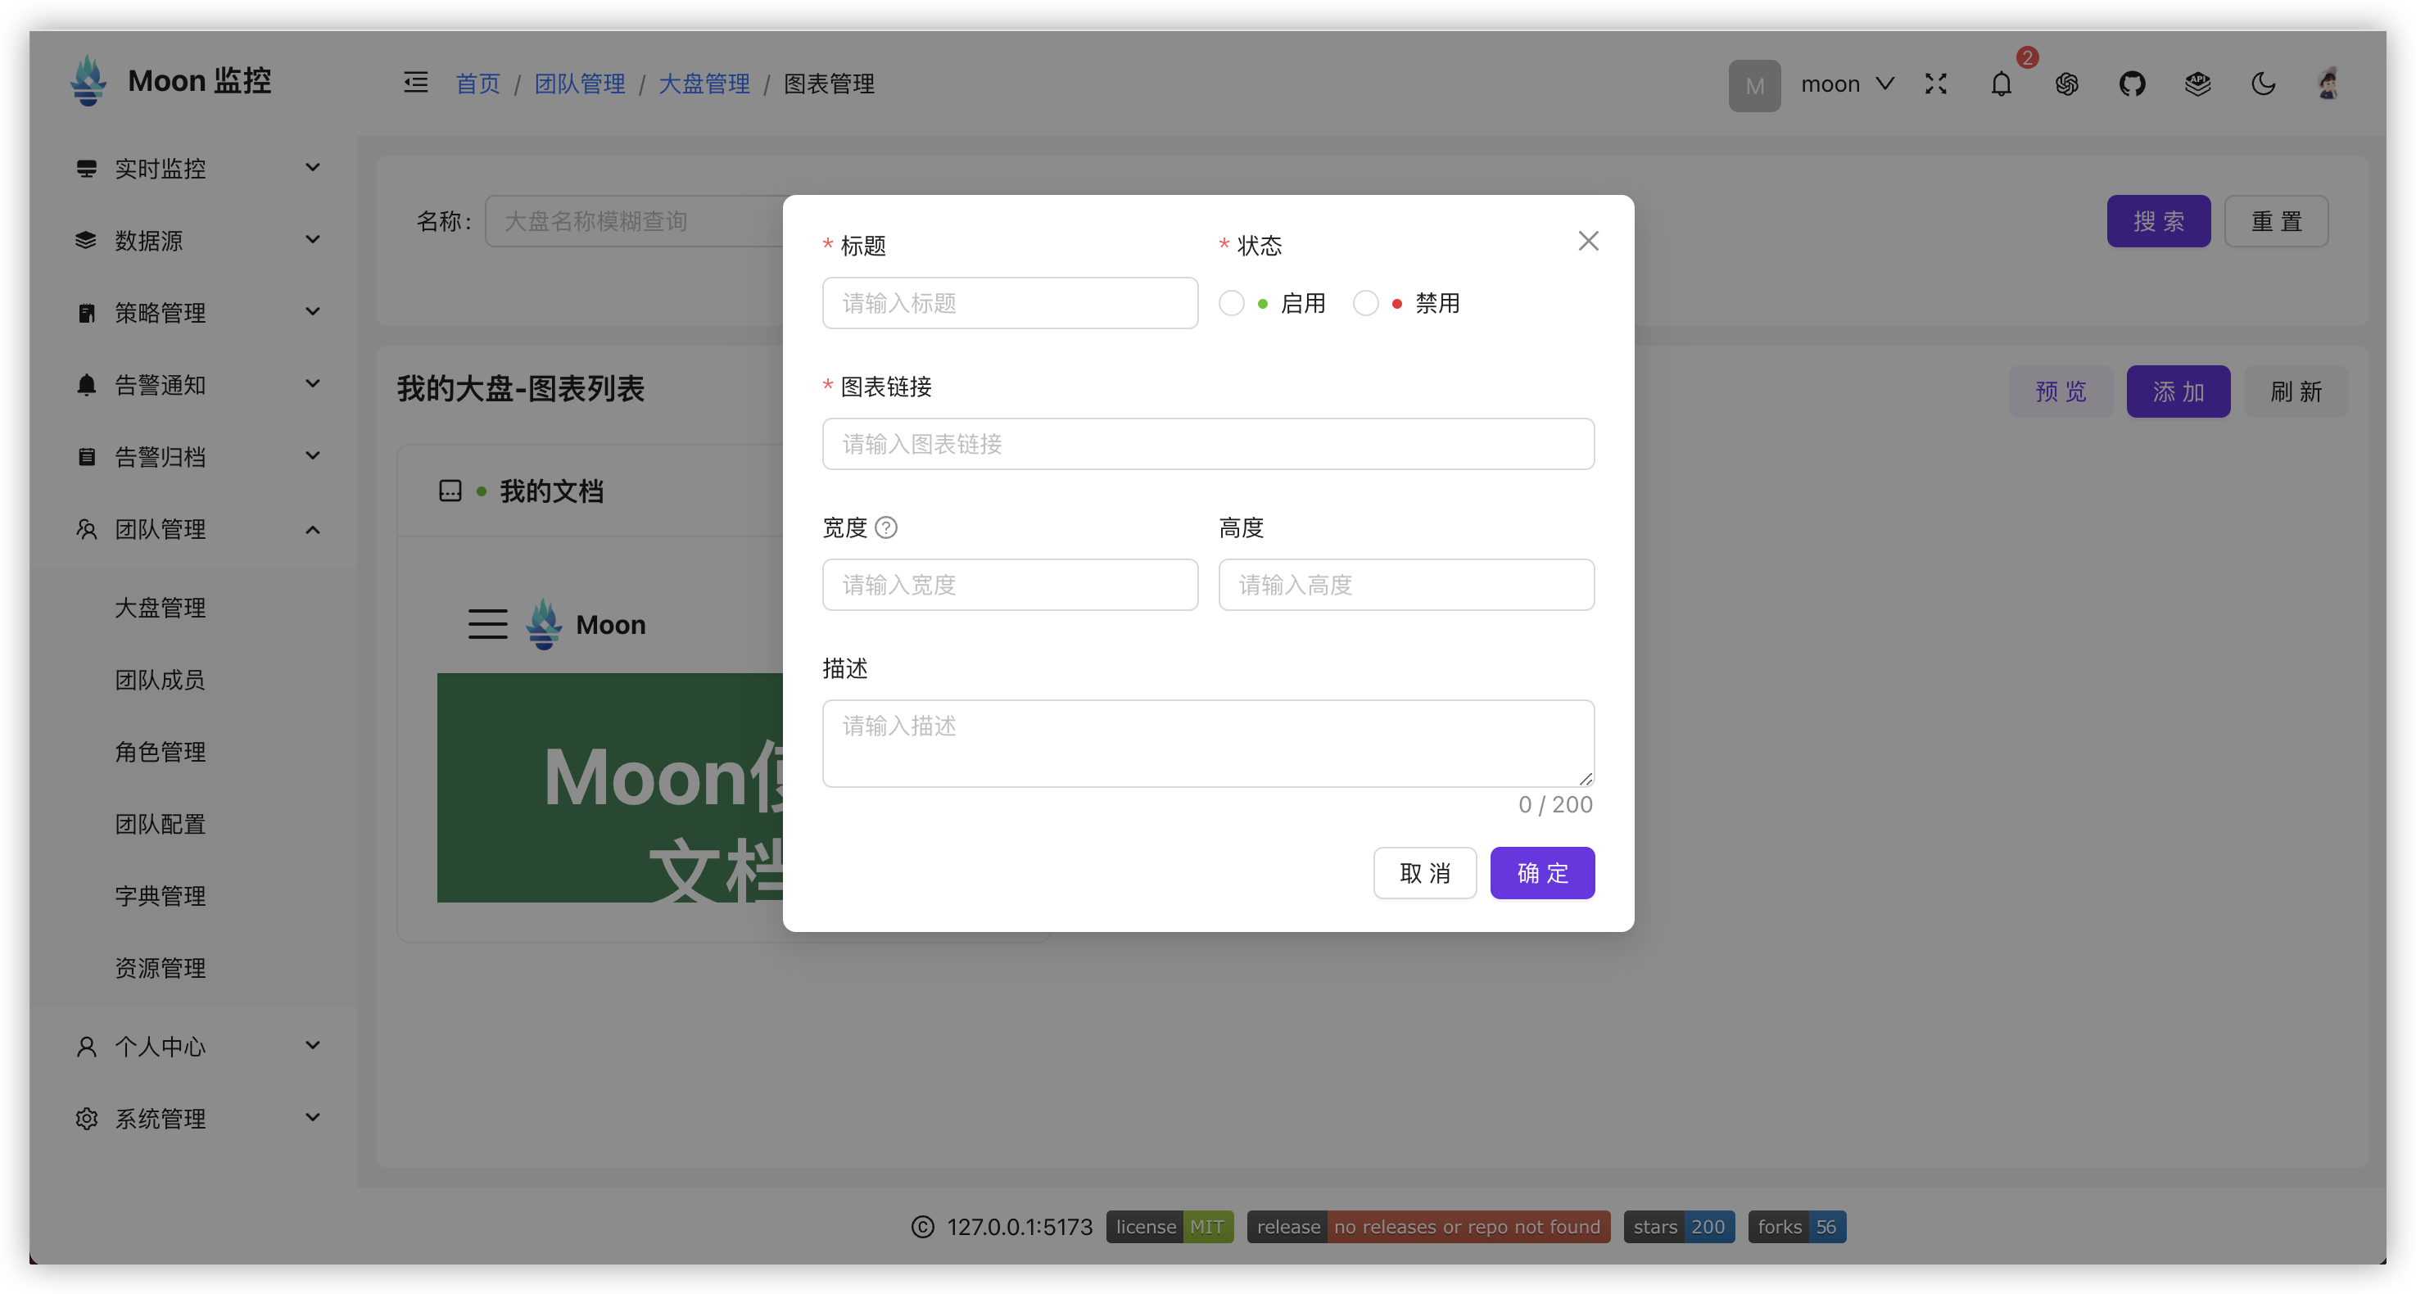
Task: Click the Moon 监控 logo icon
Action: click(88, 80)
